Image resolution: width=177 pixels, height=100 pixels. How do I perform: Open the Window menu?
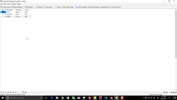coord(14,4)
